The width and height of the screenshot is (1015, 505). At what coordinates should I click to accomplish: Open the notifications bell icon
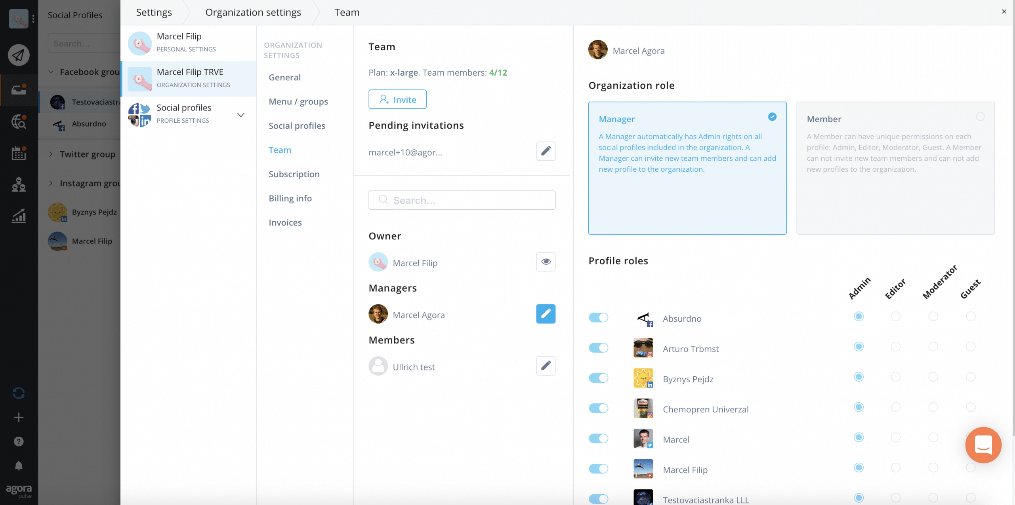click(x=19, y=465)
